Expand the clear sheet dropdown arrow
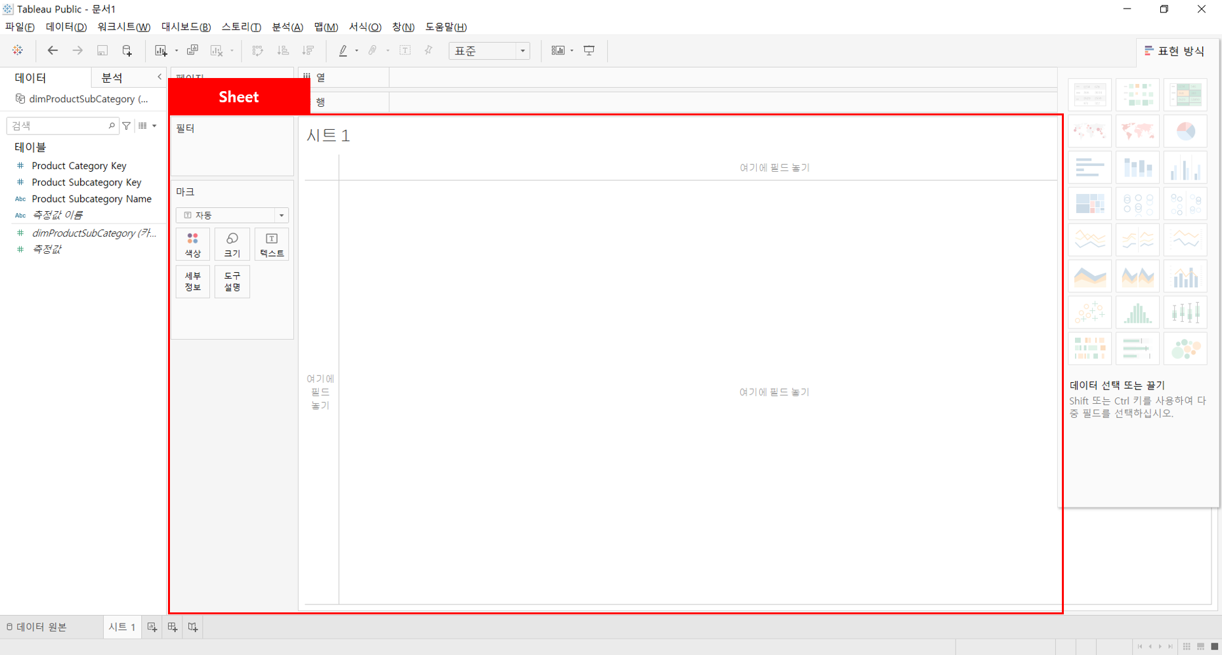 click(x=232, y=50)
